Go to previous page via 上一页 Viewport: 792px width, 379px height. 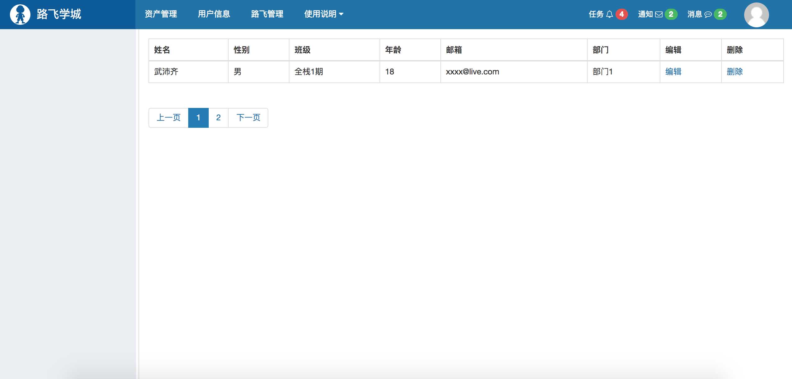point(169,118)
